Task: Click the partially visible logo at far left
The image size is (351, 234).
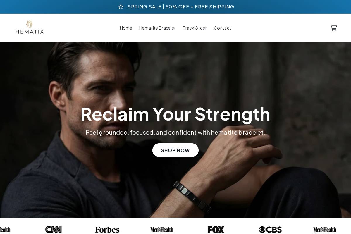Action: 5,230
